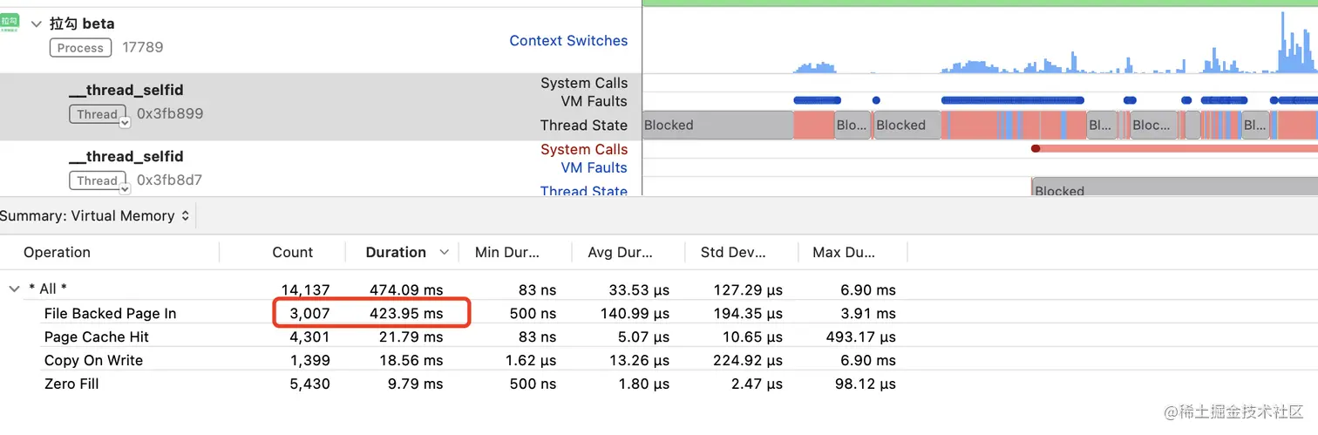The image size is (1318, 435).
Task: Click the 'Bloc...' thread state segment
Action: point(1152,125)
